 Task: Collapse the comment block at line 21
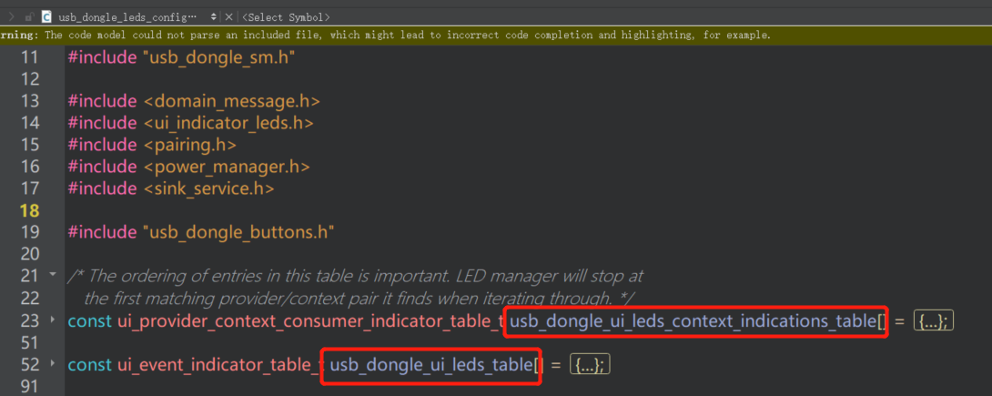tap(53, 274)
